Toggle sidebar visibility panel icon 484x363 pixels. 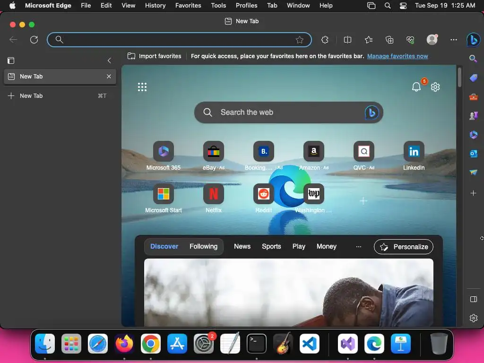[473, 299]
